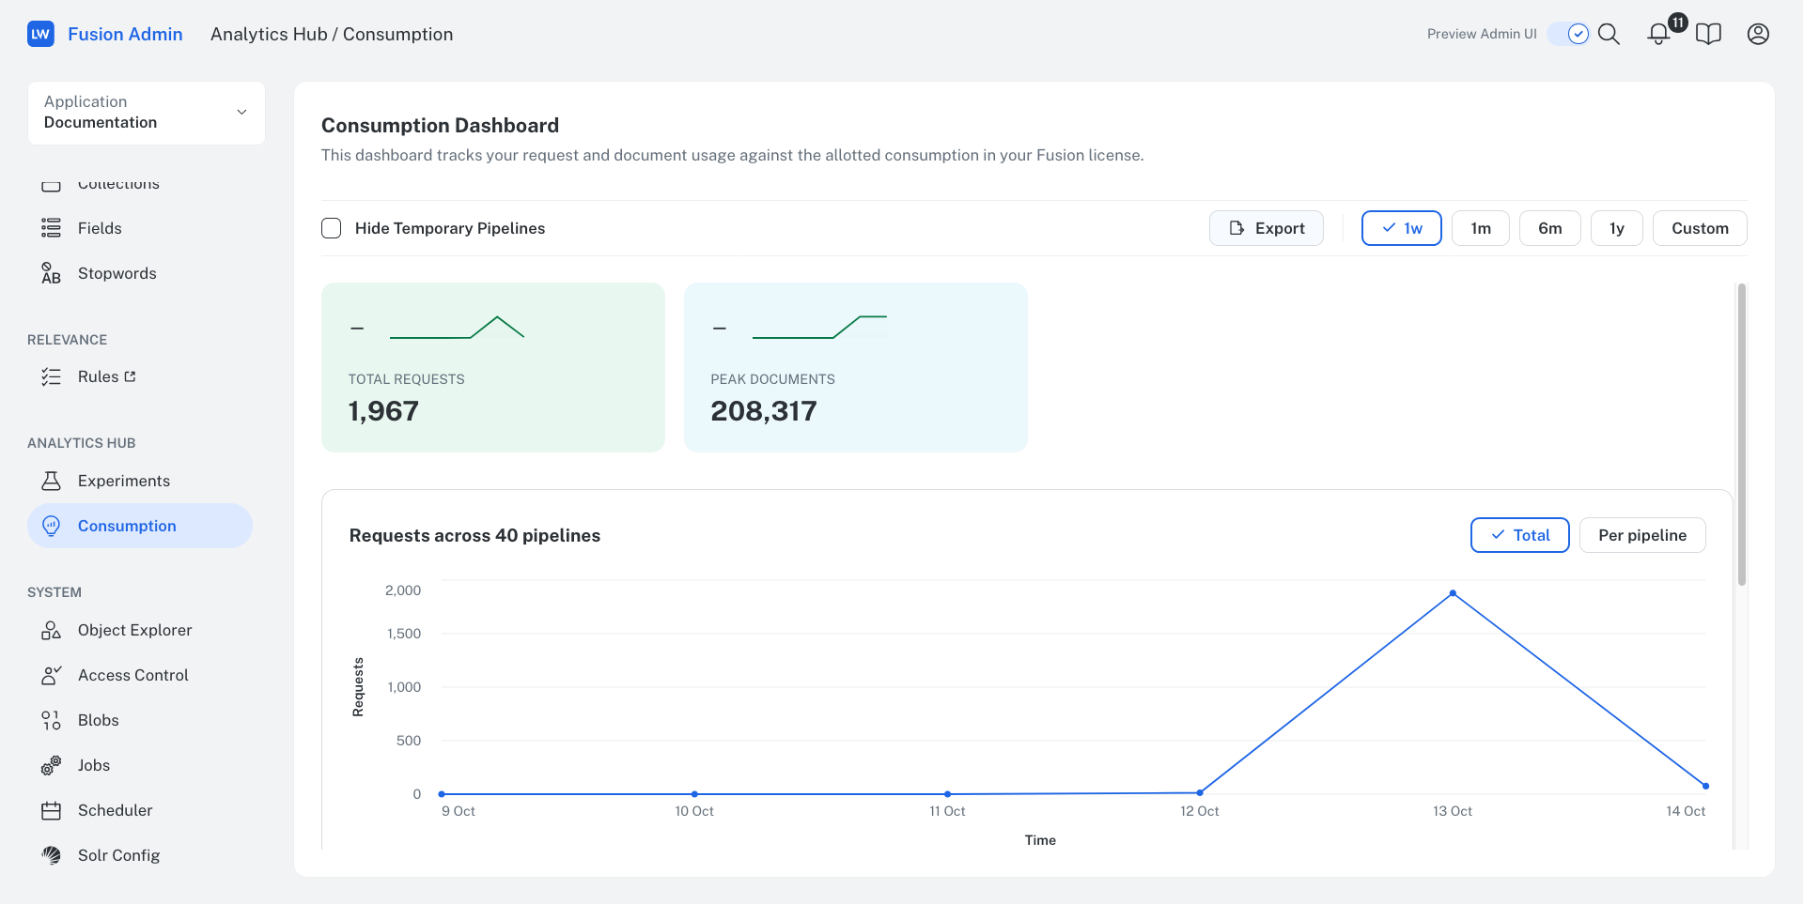Click the Consumption lightbulb icon
The image size is (1804, 904).
point(51,526)
